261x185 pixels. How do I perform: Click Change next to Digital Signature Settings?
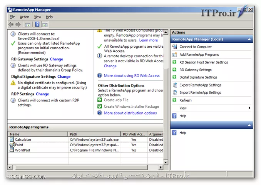tap(64, 77)
